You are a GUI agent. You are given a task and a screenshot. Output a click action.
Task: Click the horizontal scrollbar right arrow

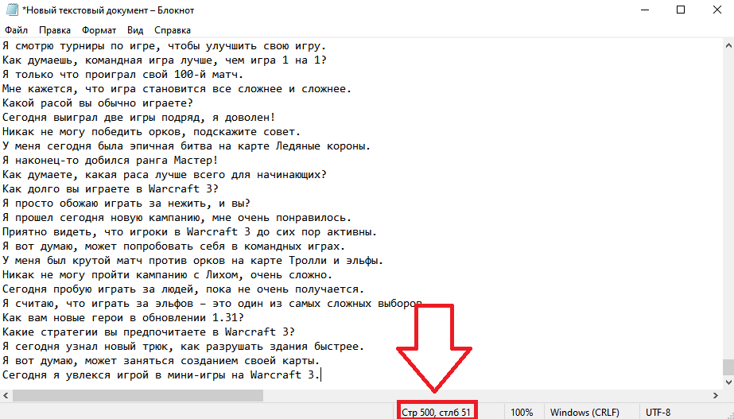[714, 394]
